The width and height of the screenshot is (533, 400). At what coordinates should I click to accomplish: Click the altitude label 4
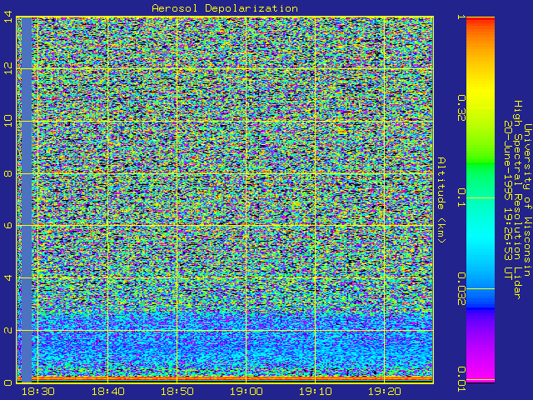8,277
